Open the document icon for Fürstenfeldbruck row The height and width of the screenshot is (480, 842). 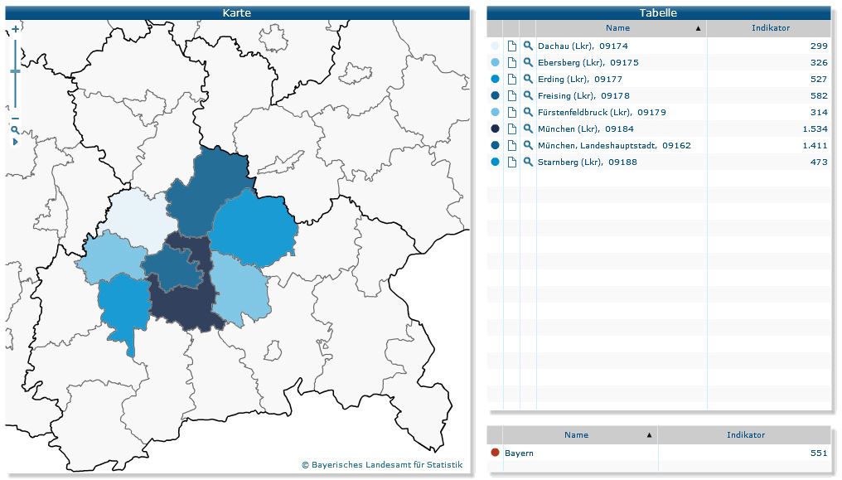(x=511, y=113)
